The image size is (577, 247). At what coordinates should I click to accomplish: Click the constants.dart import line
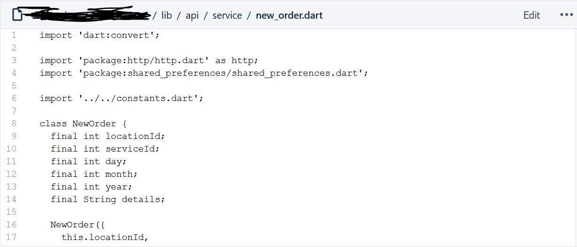point(121,98)
